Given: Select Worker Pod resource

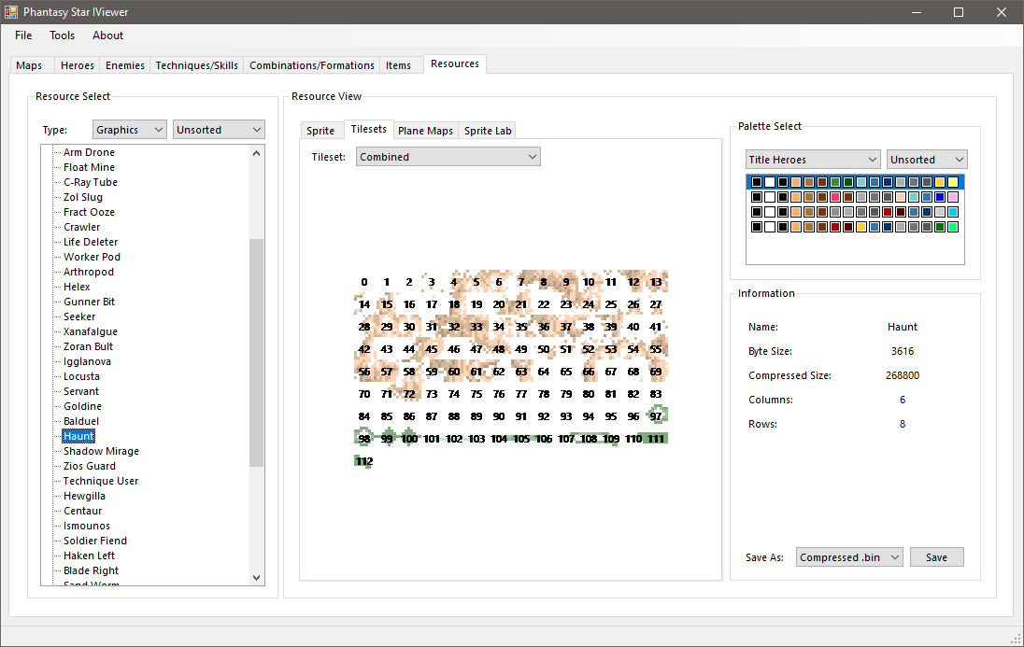Looking at the screenshot, I should [x=92, y=257].
